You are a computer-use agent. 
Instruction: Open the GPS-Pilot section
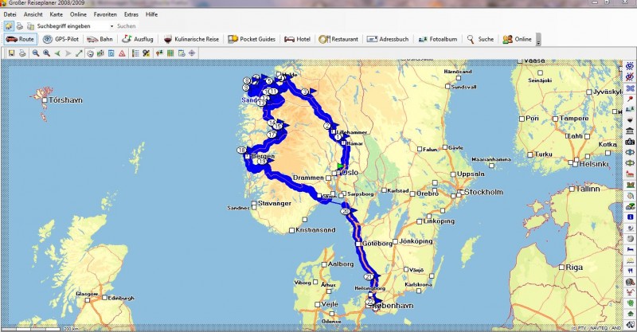(x=60, y=39)
